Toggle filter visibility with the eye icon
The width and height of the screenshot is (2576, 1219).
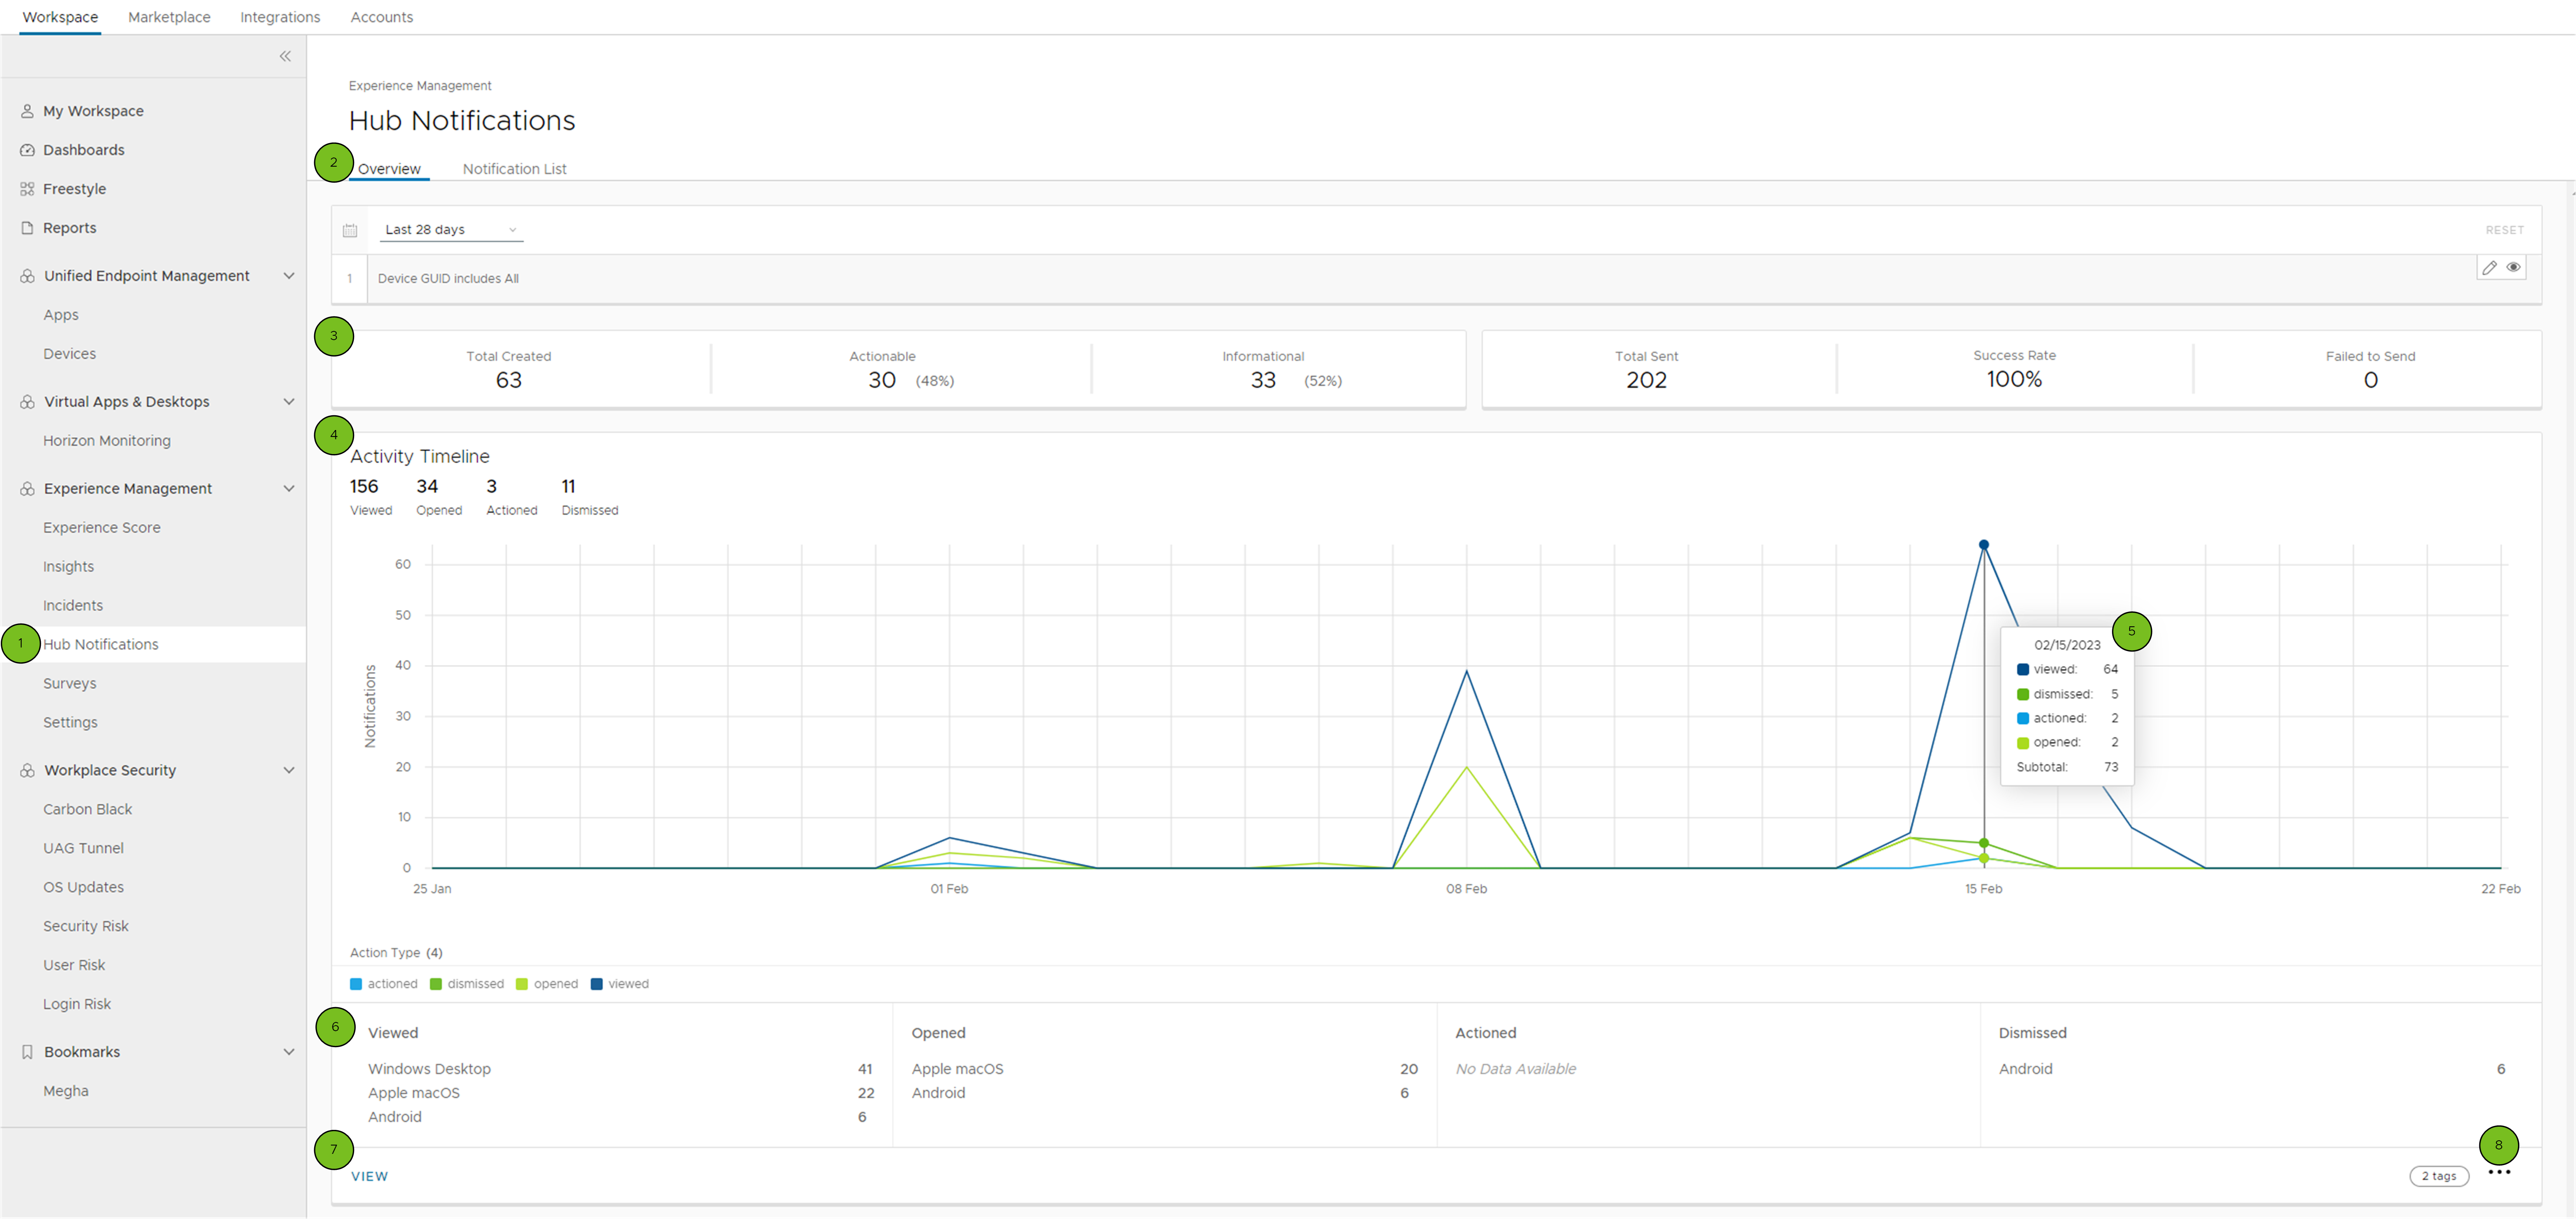(2513, 267)
